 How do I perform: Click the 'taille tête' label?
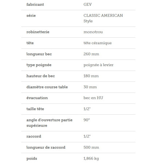[x=35, y=109]
